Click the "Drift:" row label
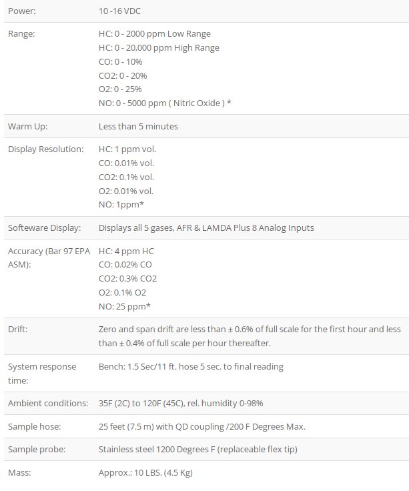Image resolution: width=409 pixels, height=491 pixels. coord(19,330)
